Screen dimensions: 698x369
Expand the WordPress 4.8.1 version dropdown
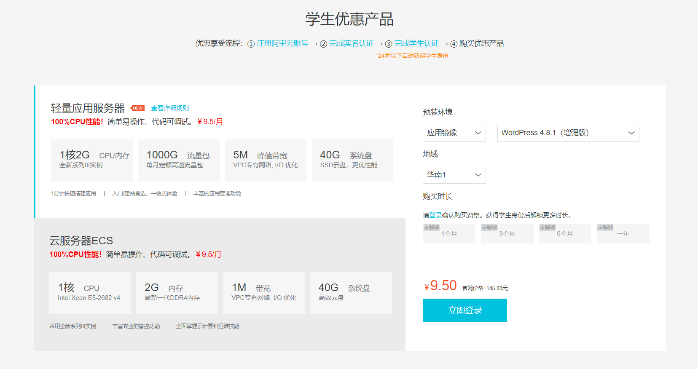pyautogui.click(x=568, y=133)
